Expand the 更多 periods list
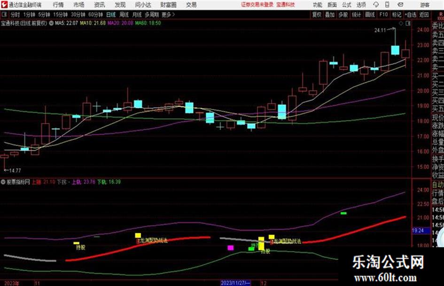The height and width of the screenshot is (286, 444). coord(168,15)
